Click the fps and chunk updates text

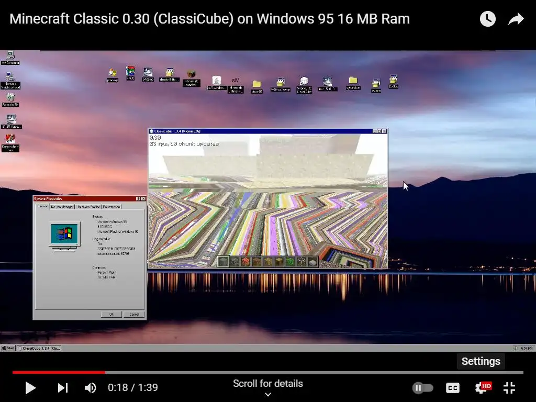(x=184, y=144)
